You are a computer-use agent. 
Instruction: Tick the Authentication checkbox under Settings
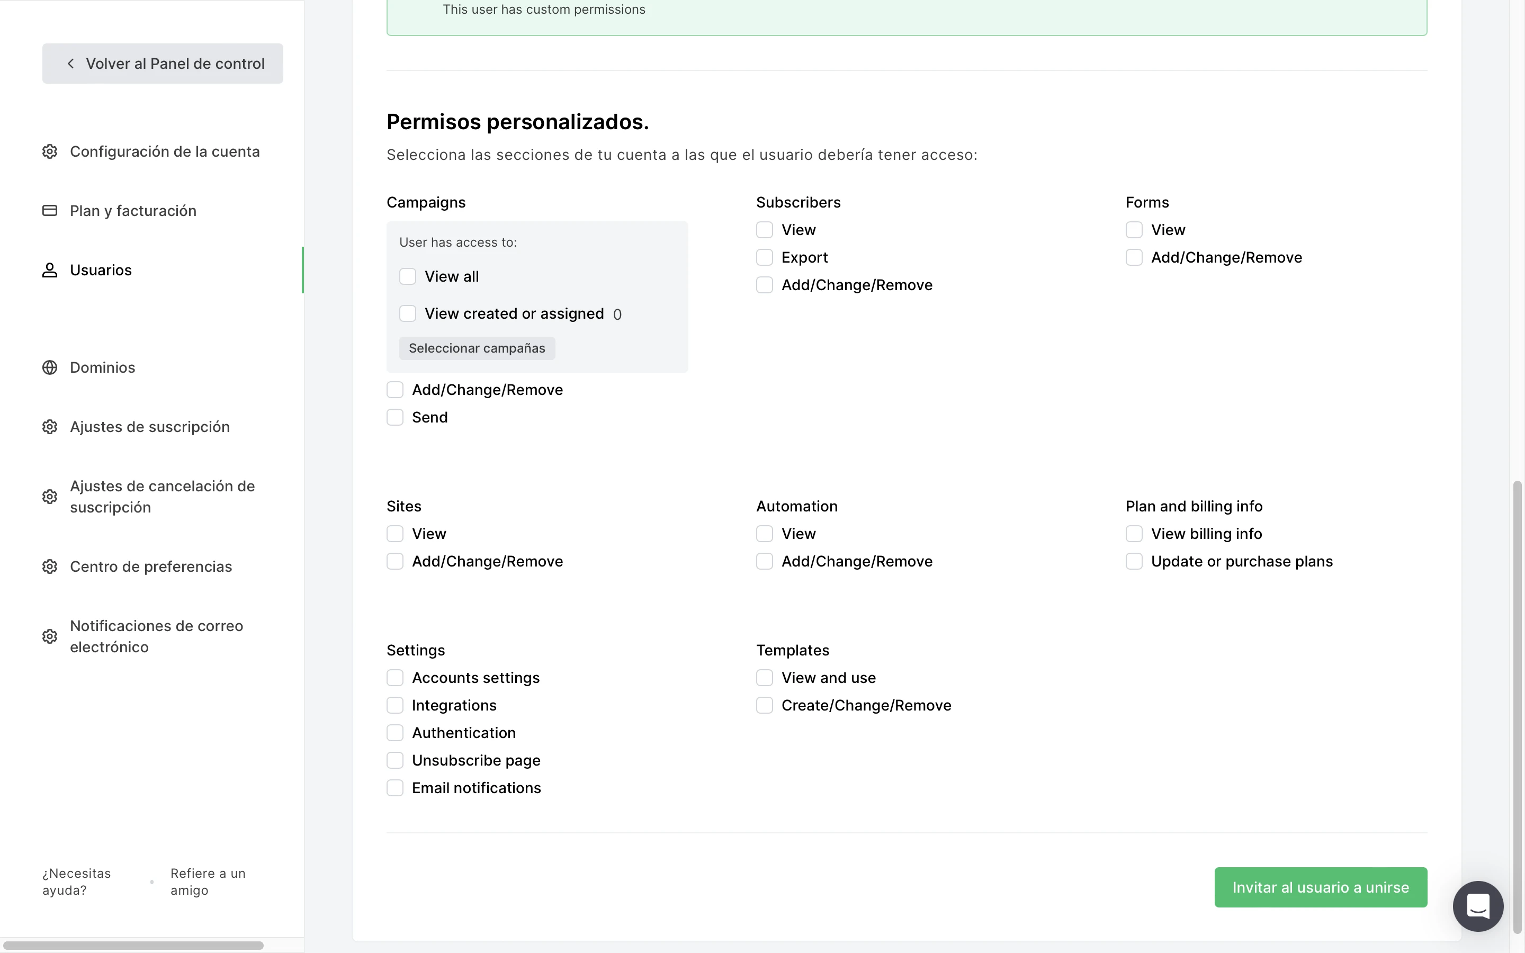395,732
